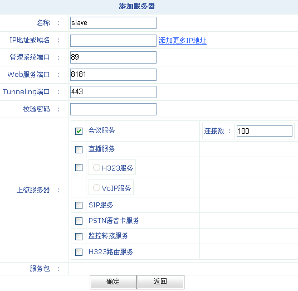
Task: Focus the IP地址或域名 text field
Action: point(113,41)
